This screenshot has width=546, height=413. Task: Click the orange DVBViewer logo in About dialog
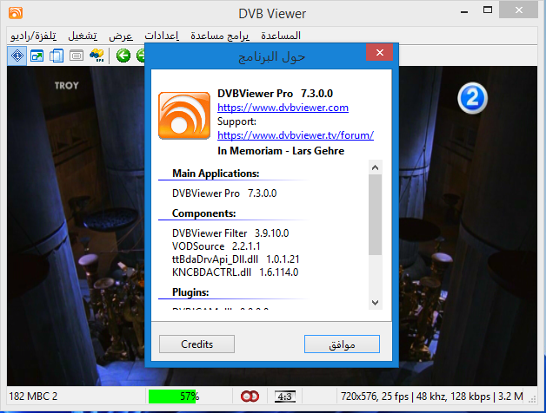tap(184, 115)
